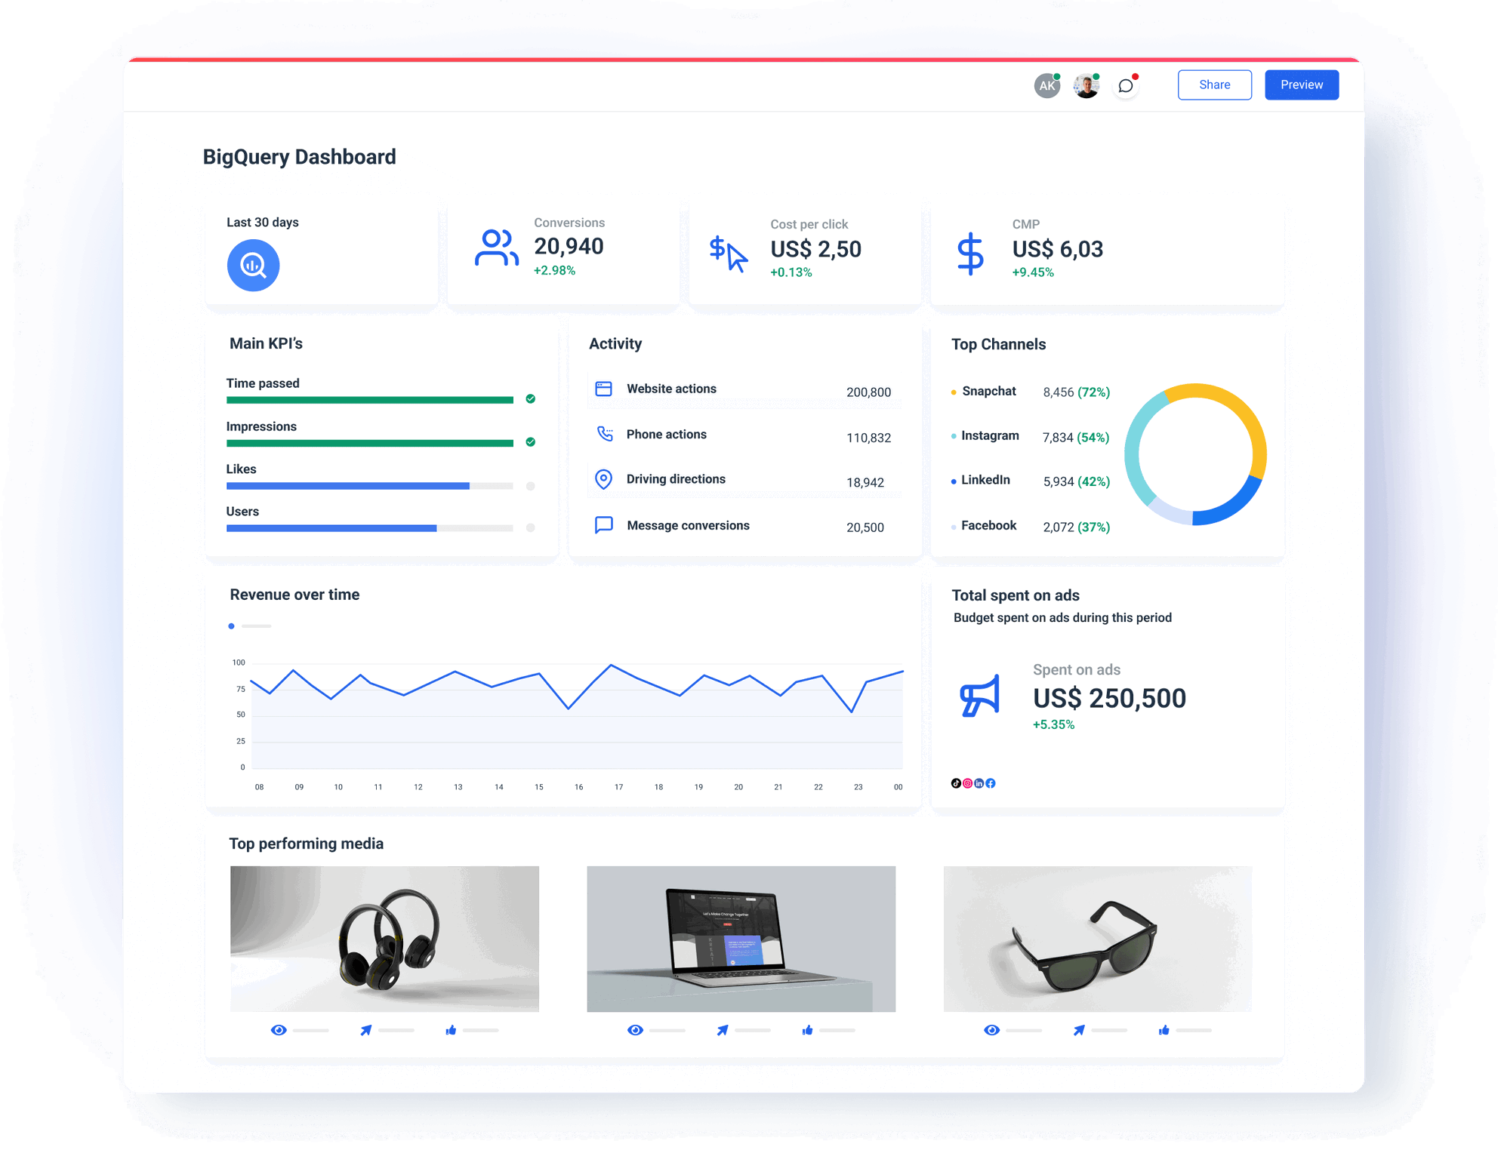Click the views eye icon under sunglasses

click(x=991, y=1030)
